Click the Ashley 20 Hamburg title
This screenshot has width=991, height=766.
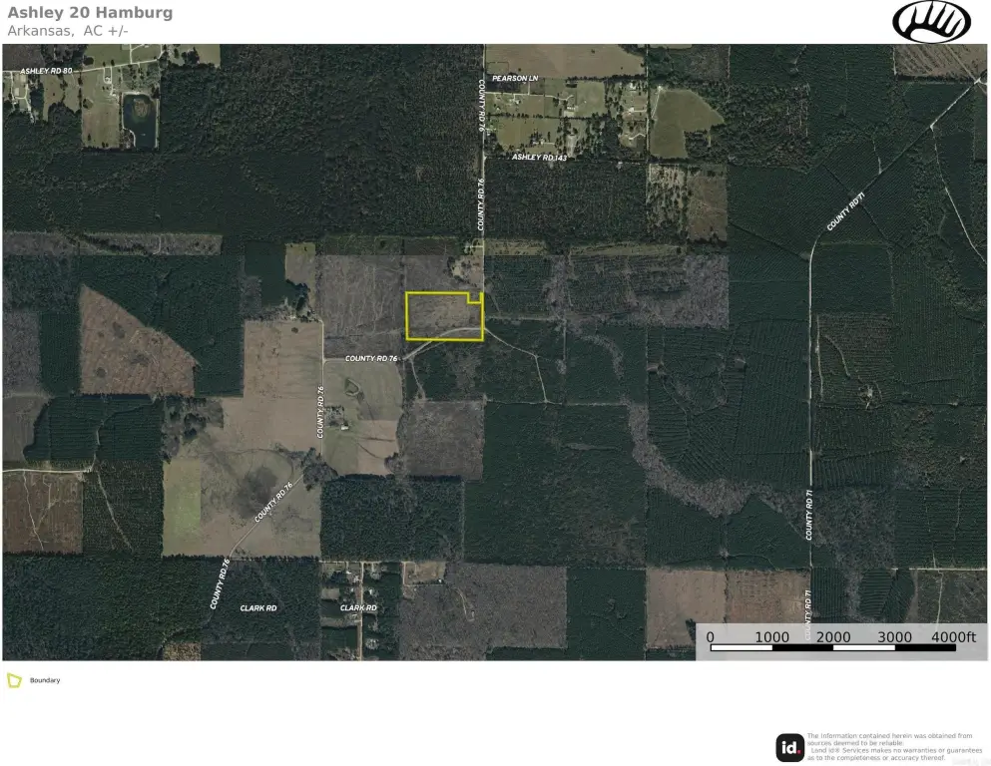(x=90, y=13)
